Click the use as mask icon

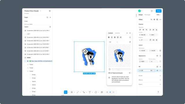coord(157,19)
